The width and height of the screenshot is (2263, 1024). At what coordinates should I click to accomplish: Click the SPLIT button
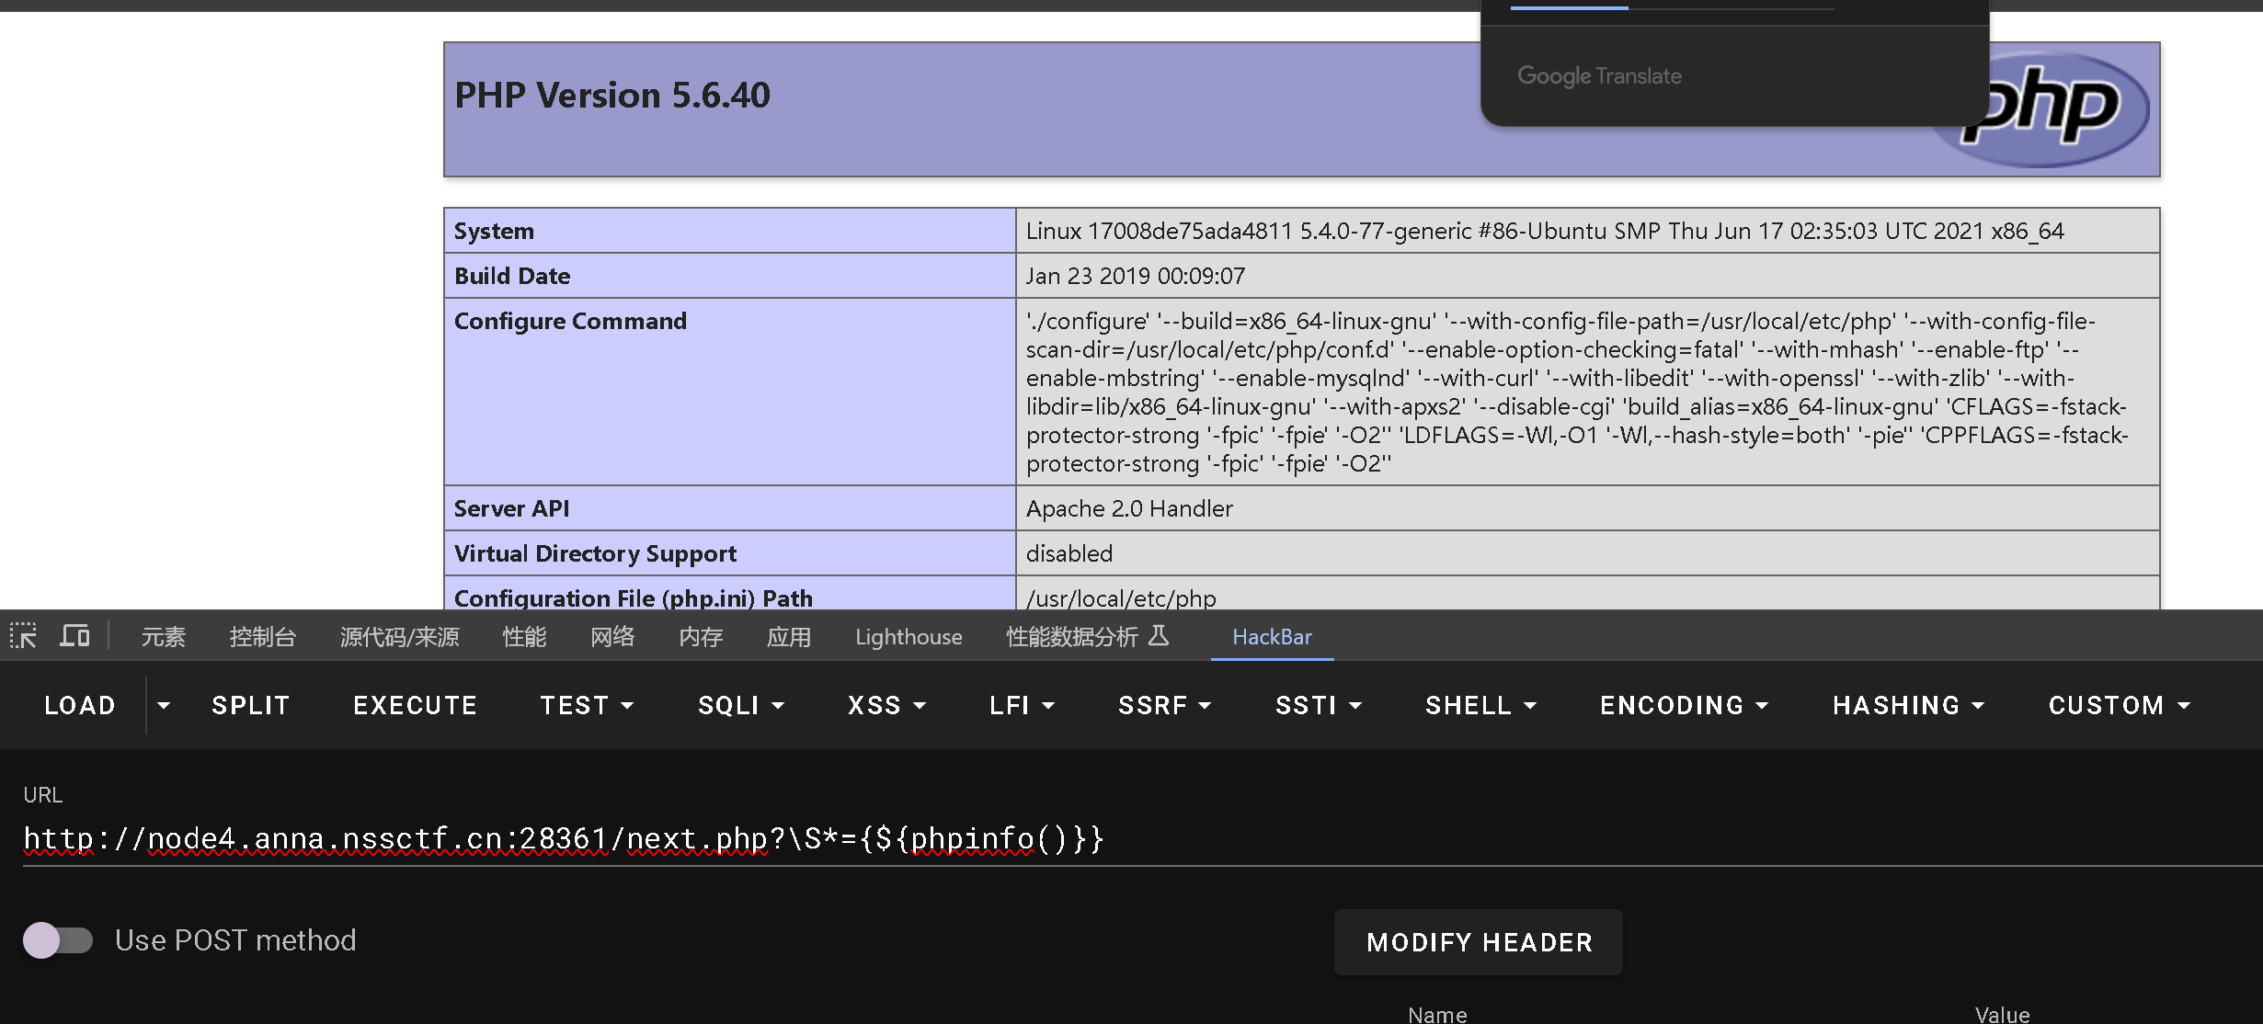pyautogui.click(x=250, y=705)
